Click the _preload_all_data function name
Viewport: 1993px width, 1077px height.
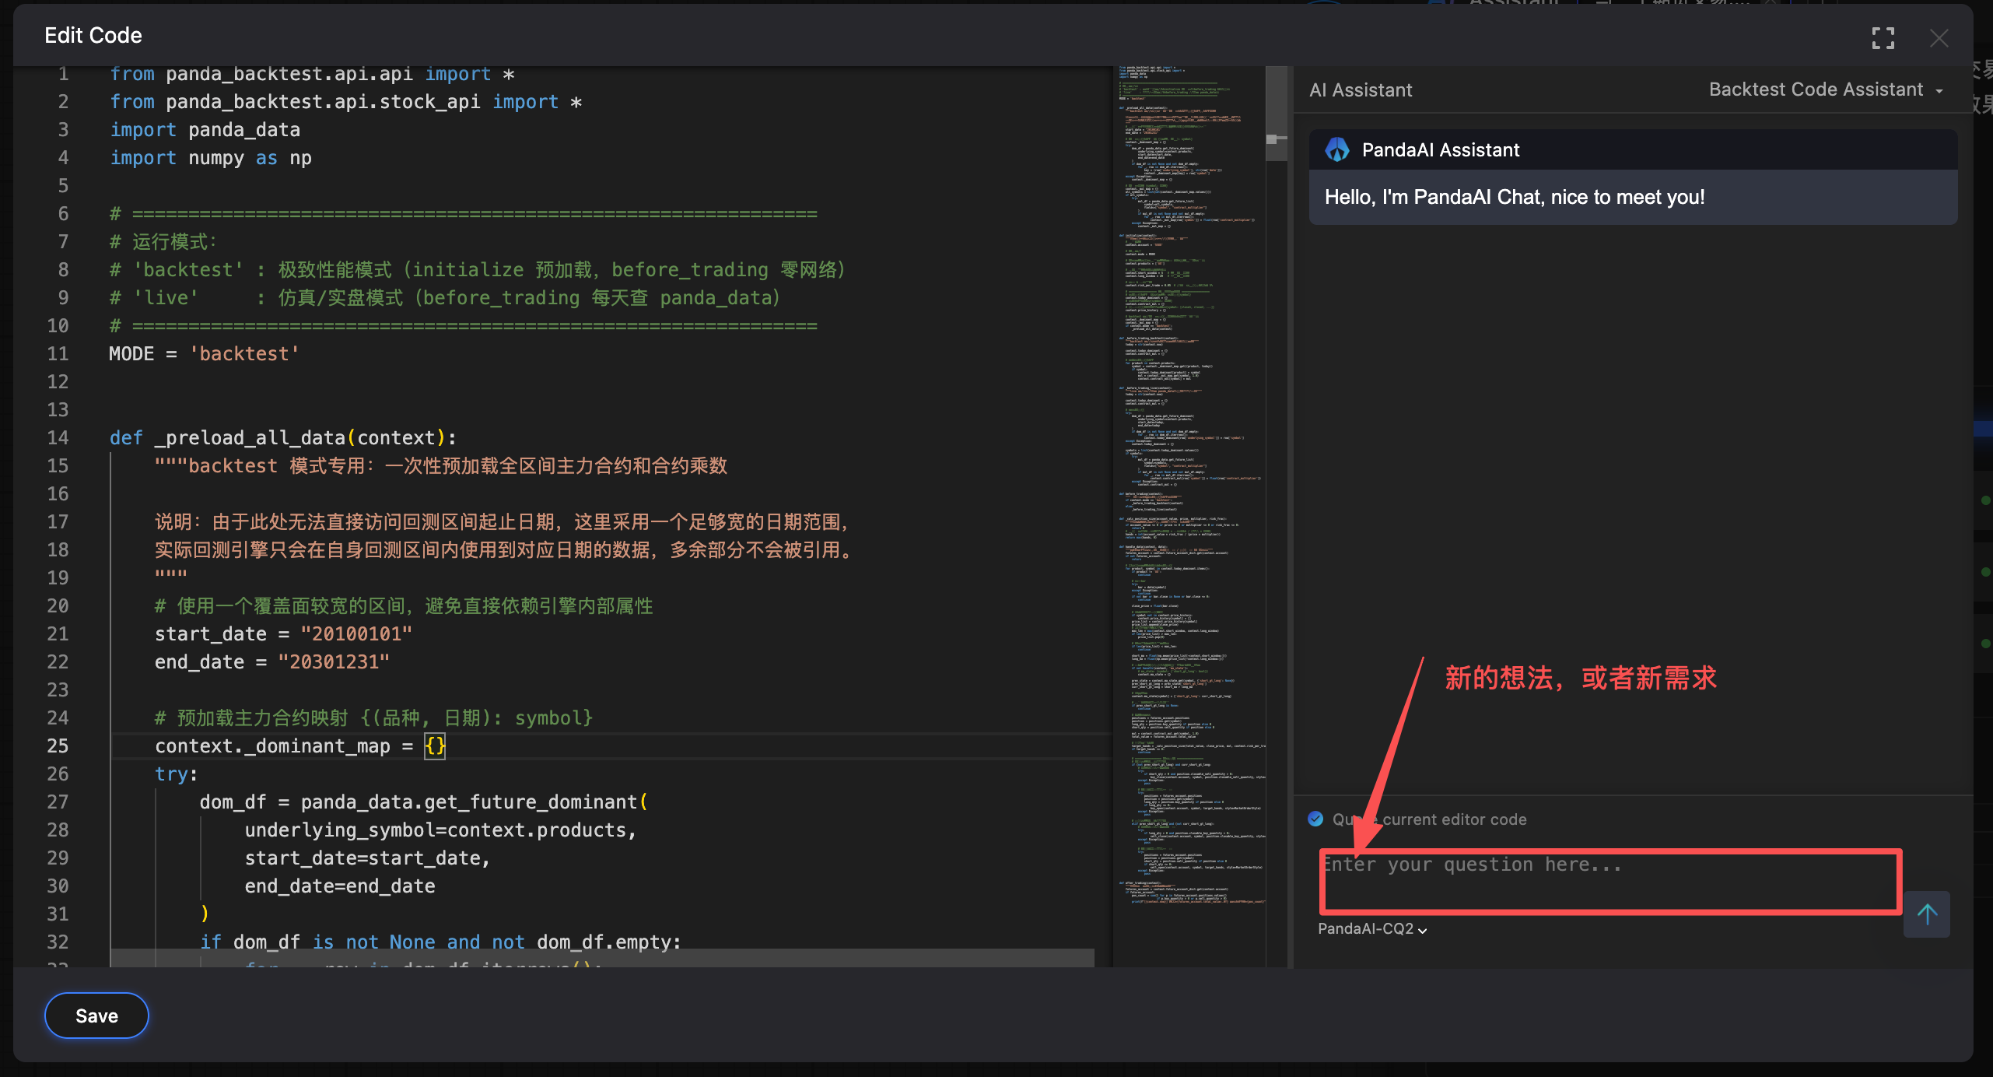250,437
